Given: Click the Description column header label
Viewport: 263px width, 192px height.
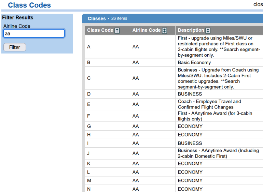Looking at the screenshot, I should coord(191,30).
